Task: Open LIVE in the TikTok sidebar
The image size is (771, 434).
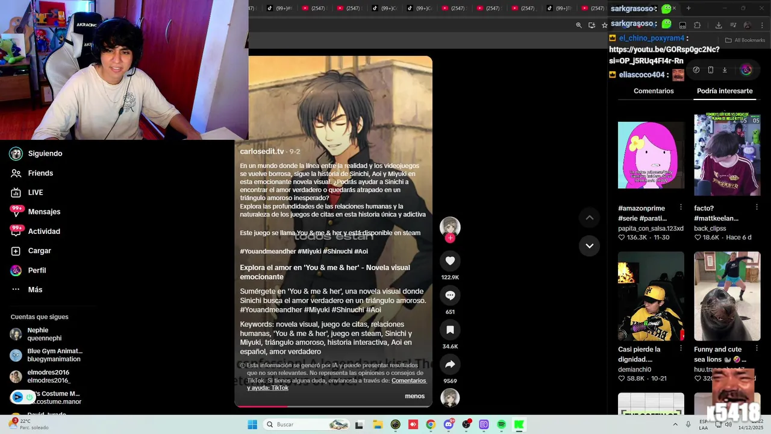Action: tap(27, 192)
